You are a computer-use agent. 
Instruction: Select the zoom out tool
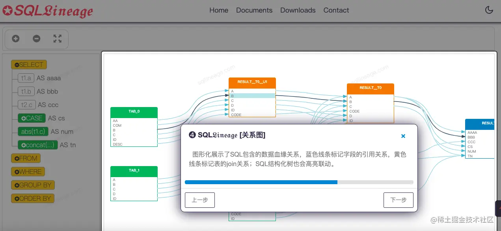(36, 39)
